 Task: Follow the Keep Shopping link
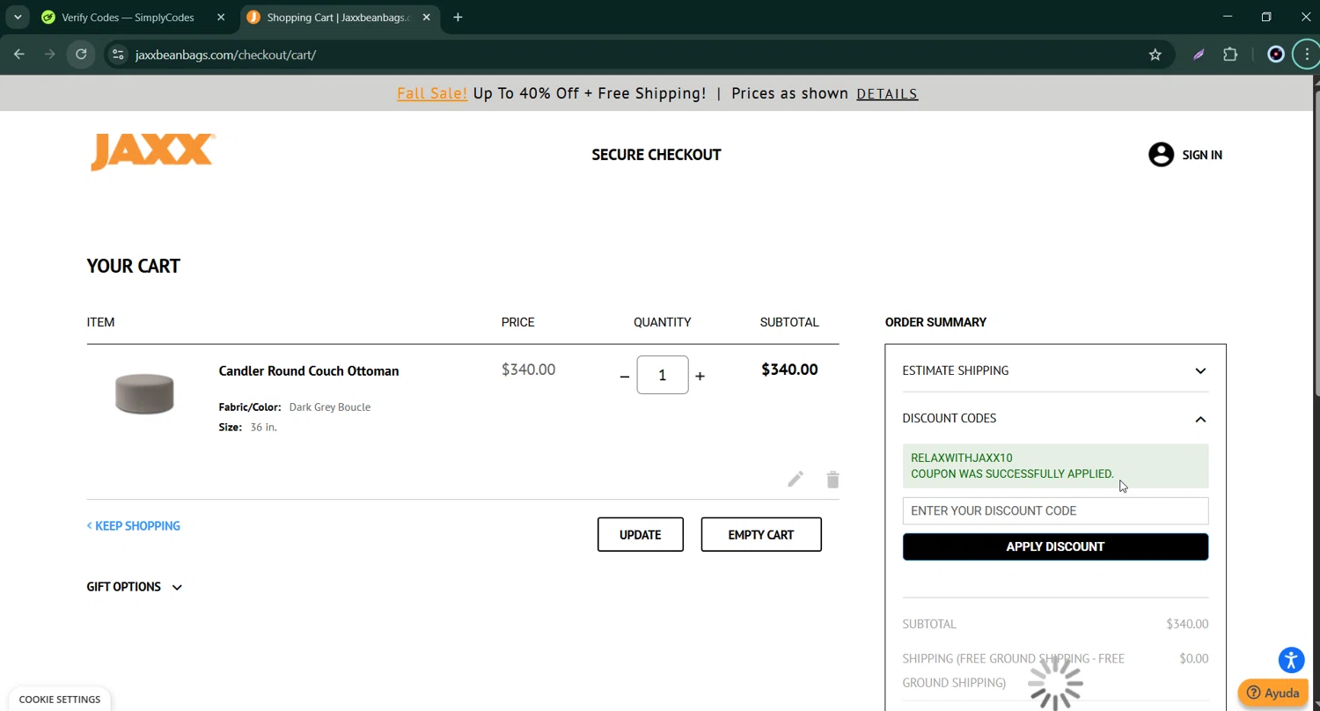(134, 526)
